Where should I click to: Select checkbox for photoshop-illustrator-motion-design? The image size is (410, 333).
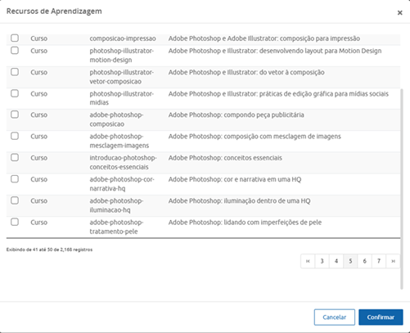tap(15, 51)
